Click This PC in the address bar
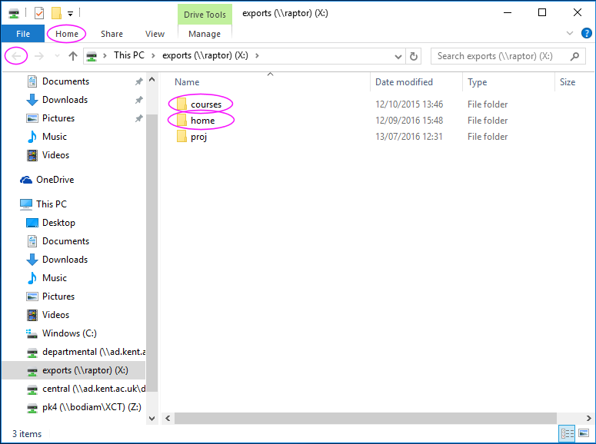Viewport: 596px width, 444px height. 129,55
